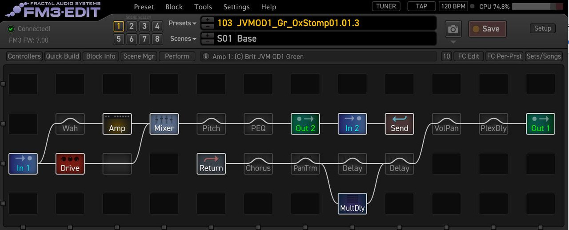
Task: Open the Settings menu
Action: pyautogui.click(x=236, y=7)
